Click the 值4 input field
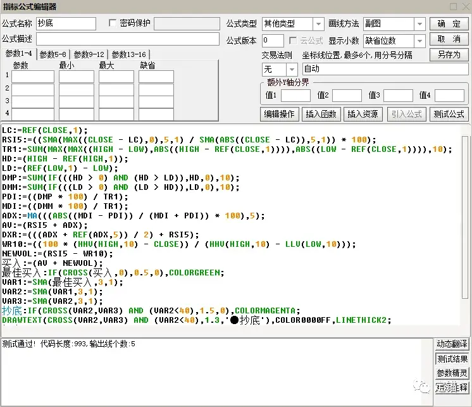 449,96
